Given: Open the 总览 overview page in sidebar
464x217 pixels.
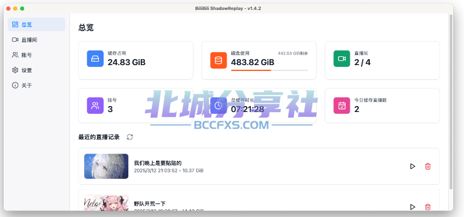Looking at the screenshot, I should [x=37, y=25].
